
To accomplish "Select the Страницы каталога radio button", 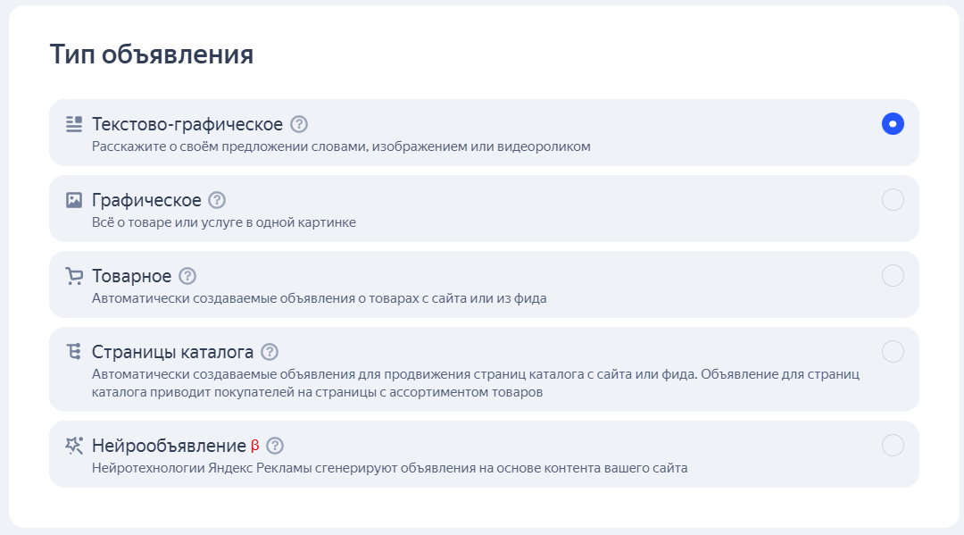I will [893, 352].
